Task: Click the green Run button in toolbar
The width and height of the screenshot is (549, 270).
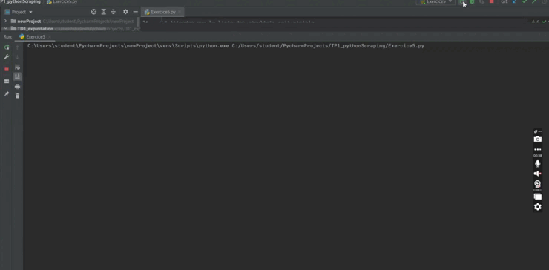Action: [x=462, y=1]
